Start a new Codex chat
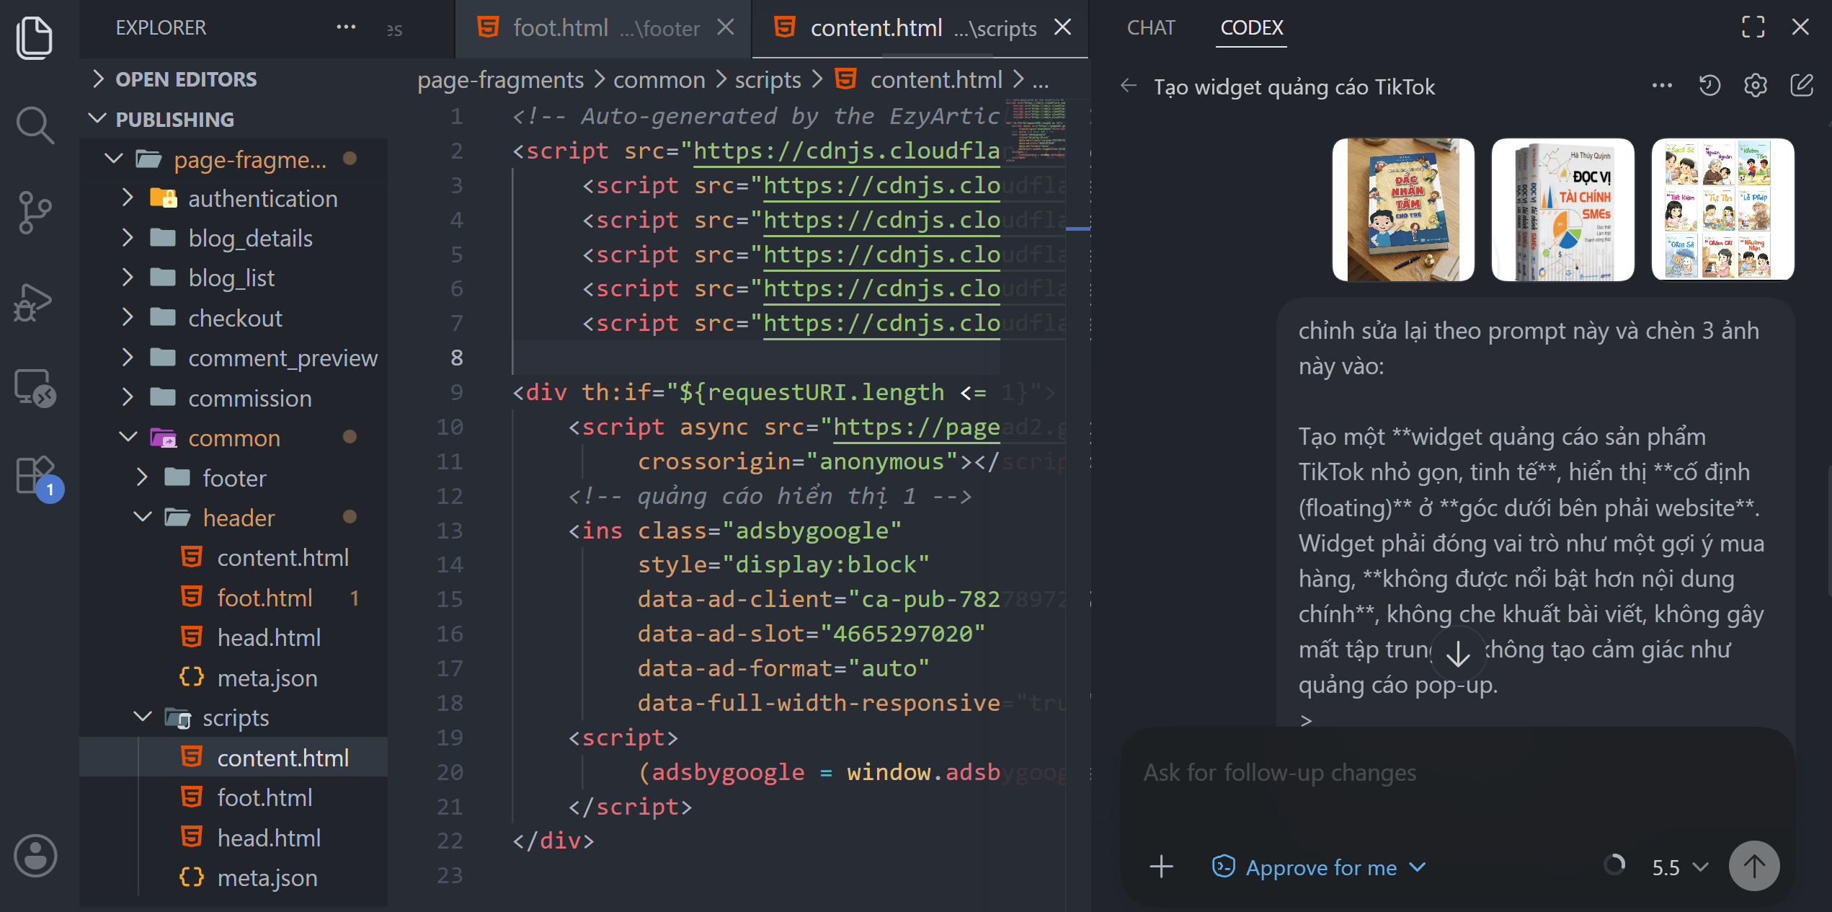This screenshot has height=912, width=1832. click(x=1801, y=86)
